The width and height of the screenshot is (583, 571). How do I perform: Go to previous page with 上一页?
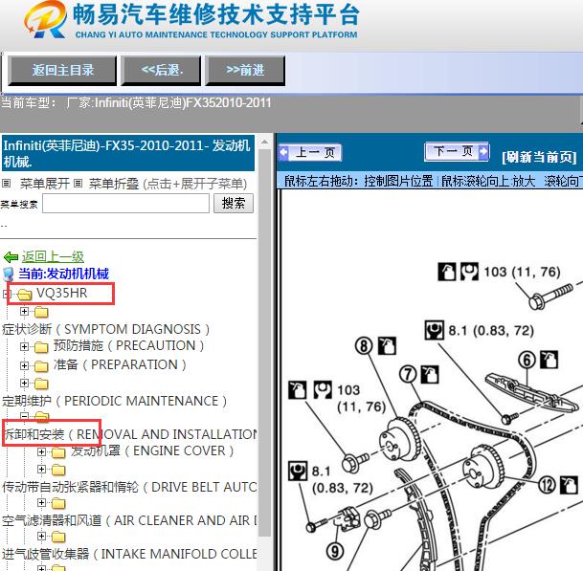click(310, 152)
